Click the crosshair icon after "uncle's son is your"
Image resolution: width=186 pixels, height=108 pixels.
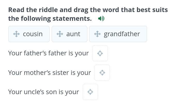coord(90,92)
